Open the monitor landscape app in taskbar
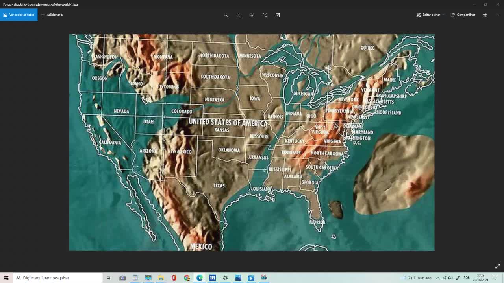This screenshot has height=283, width=504. point(148,278)
